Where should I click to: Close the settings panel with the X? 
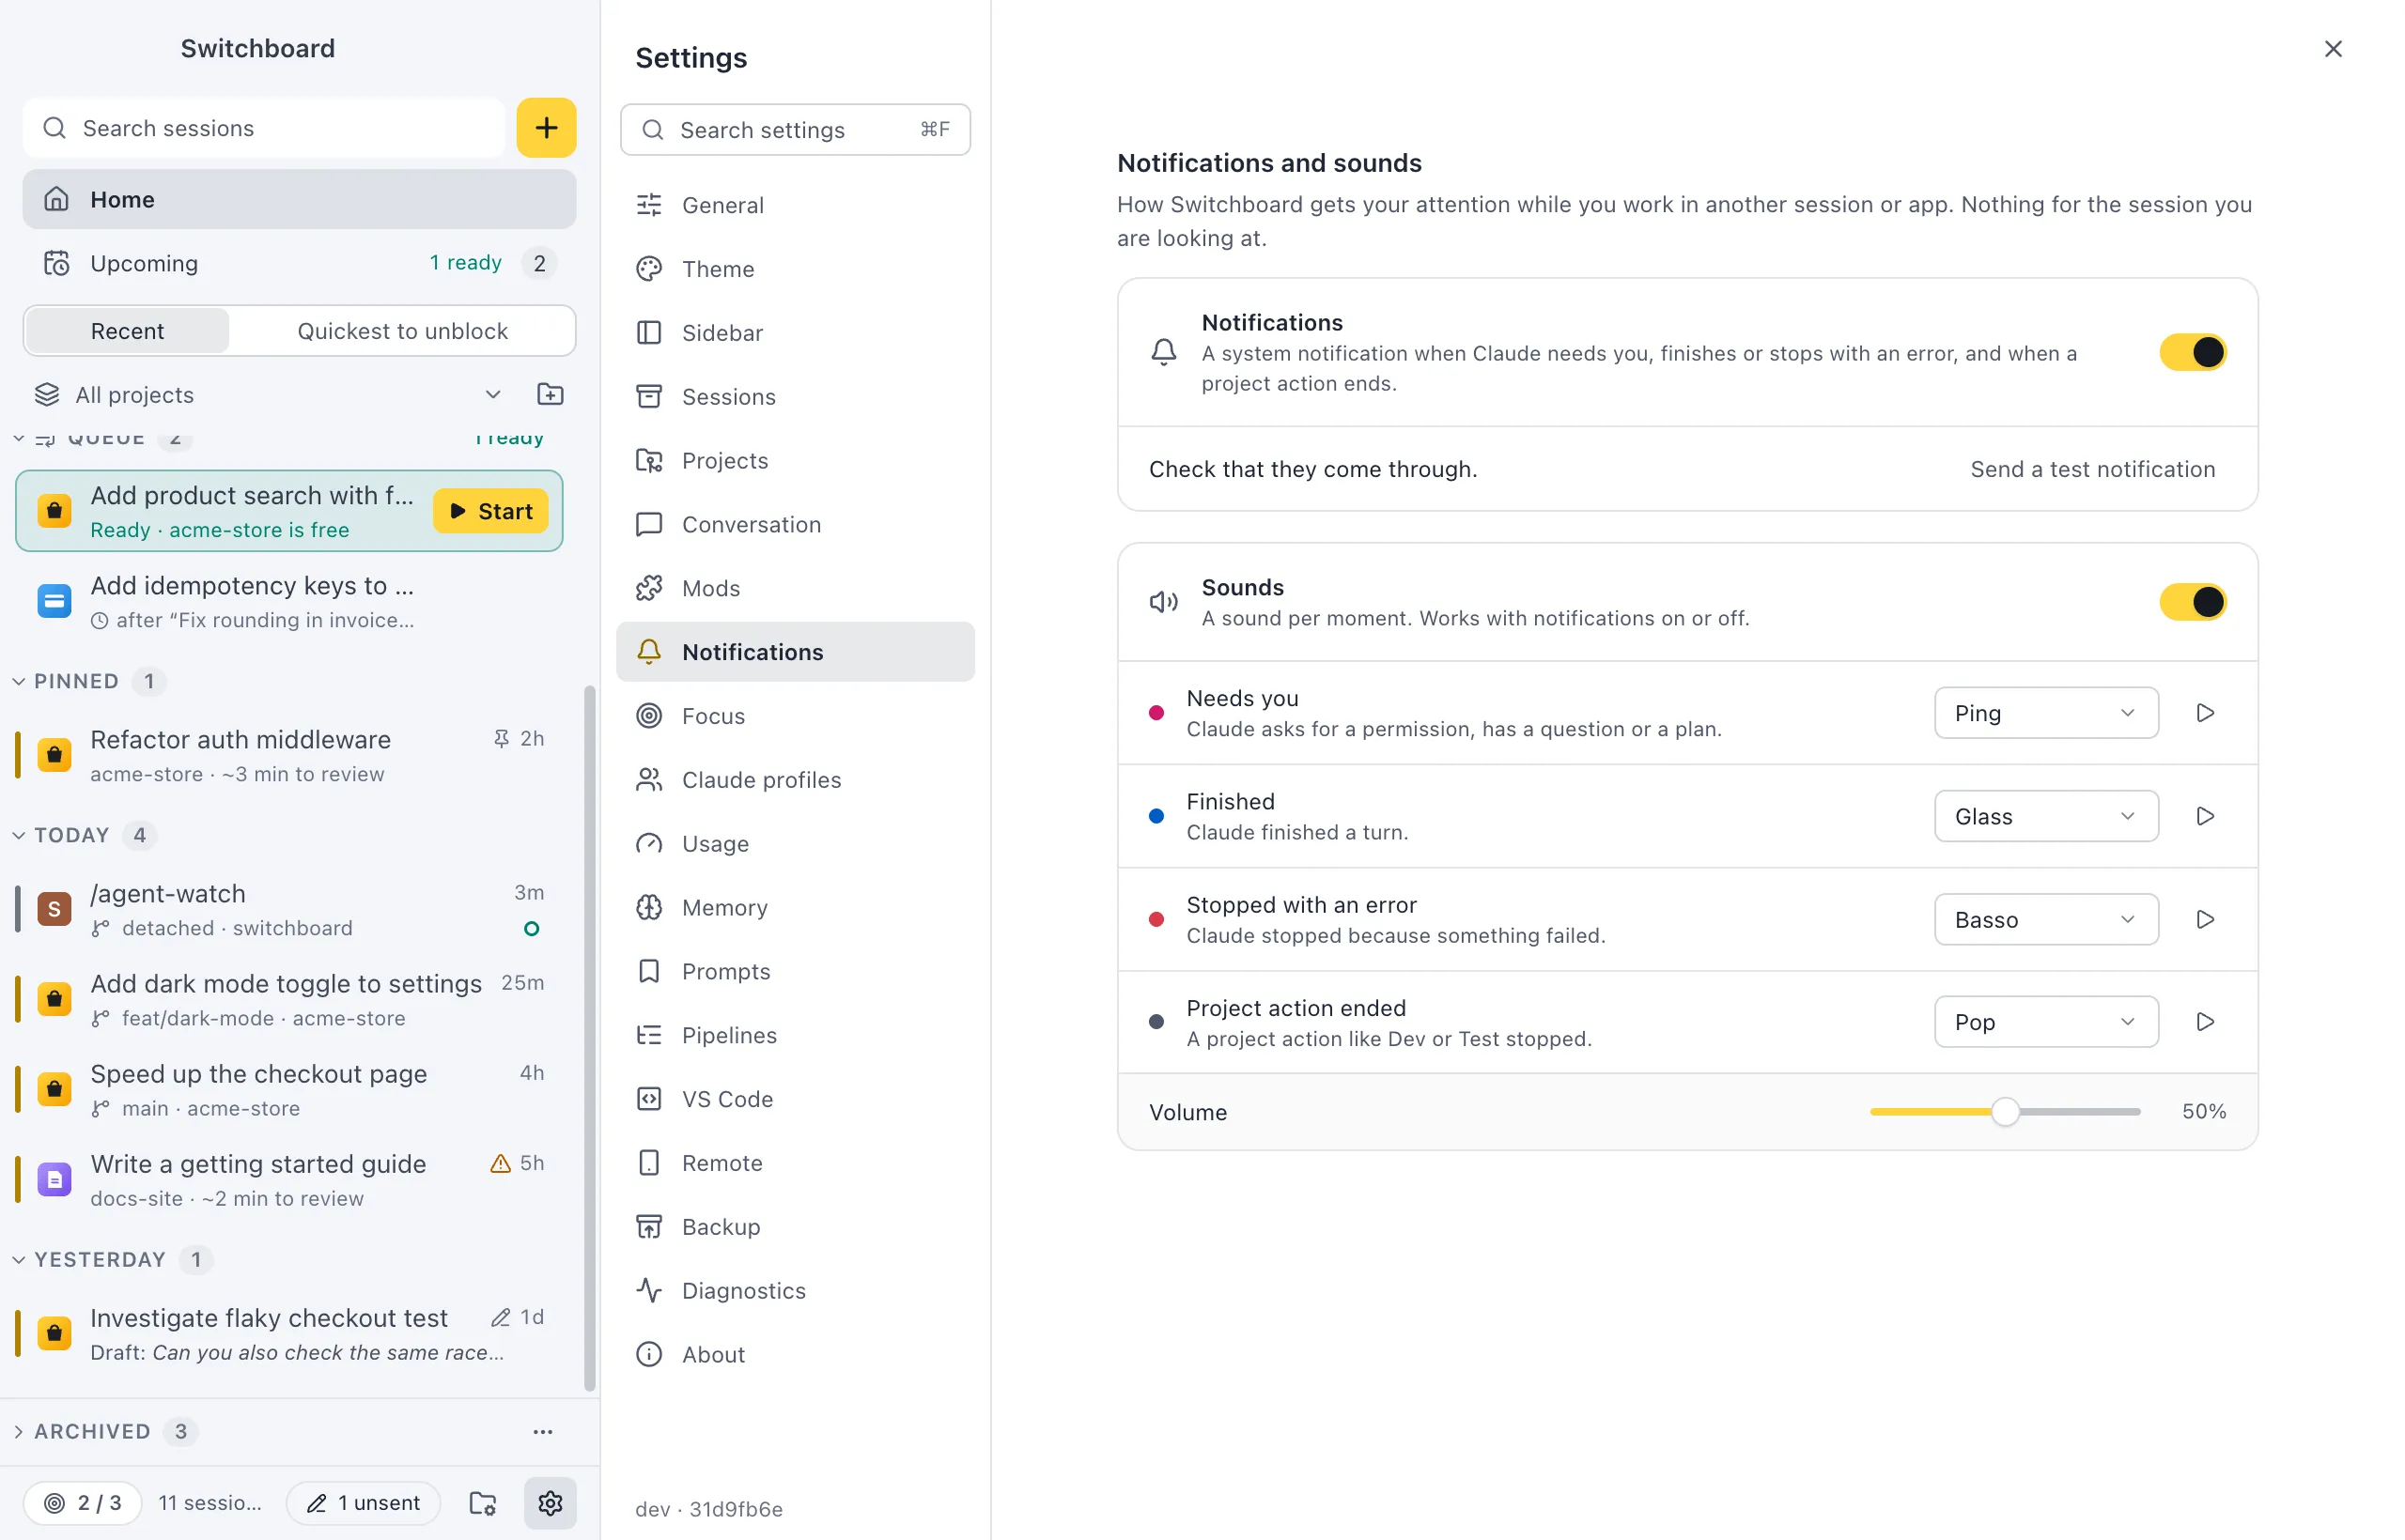coord(2333,48)
